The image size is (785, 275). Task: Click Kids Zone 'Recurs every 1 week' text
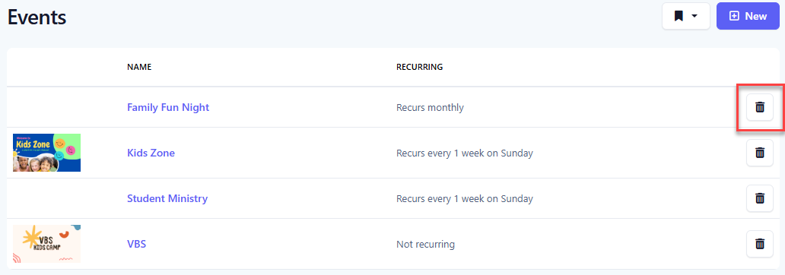(x=465, y=153)
